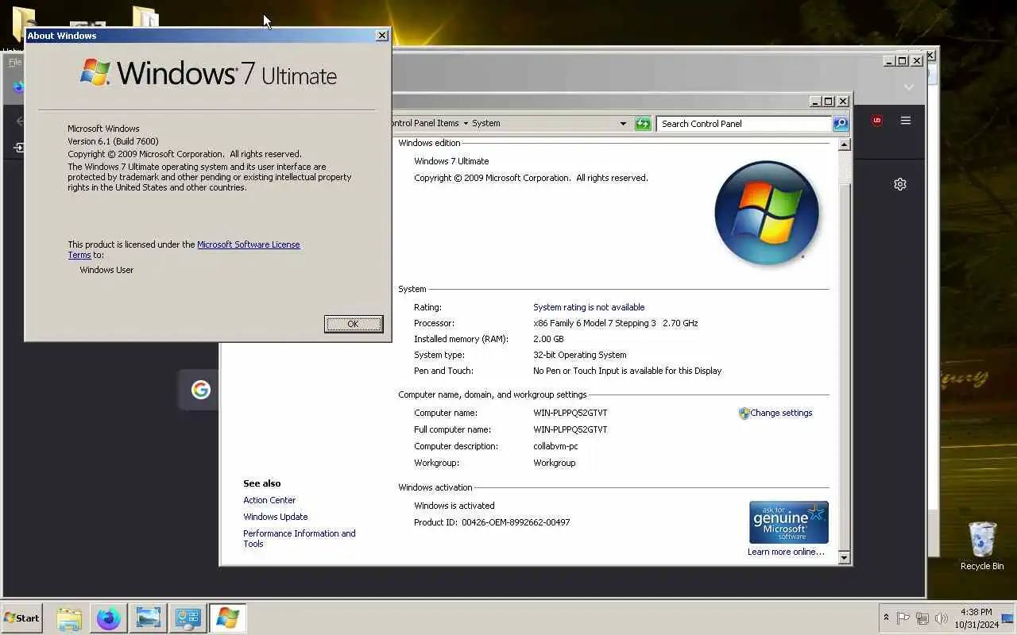1017x635 pixels.
Task: Switch to Control Panel taskbar button
Action: [188, 618]
